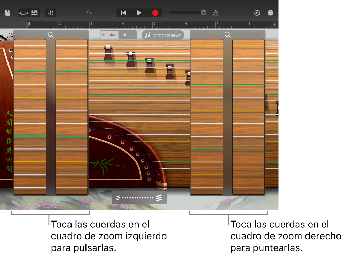Click the right zoom-out magnifier on the strings
This screenshot has height=257, width=345.
pyautogui.click(x=228, y=34)
